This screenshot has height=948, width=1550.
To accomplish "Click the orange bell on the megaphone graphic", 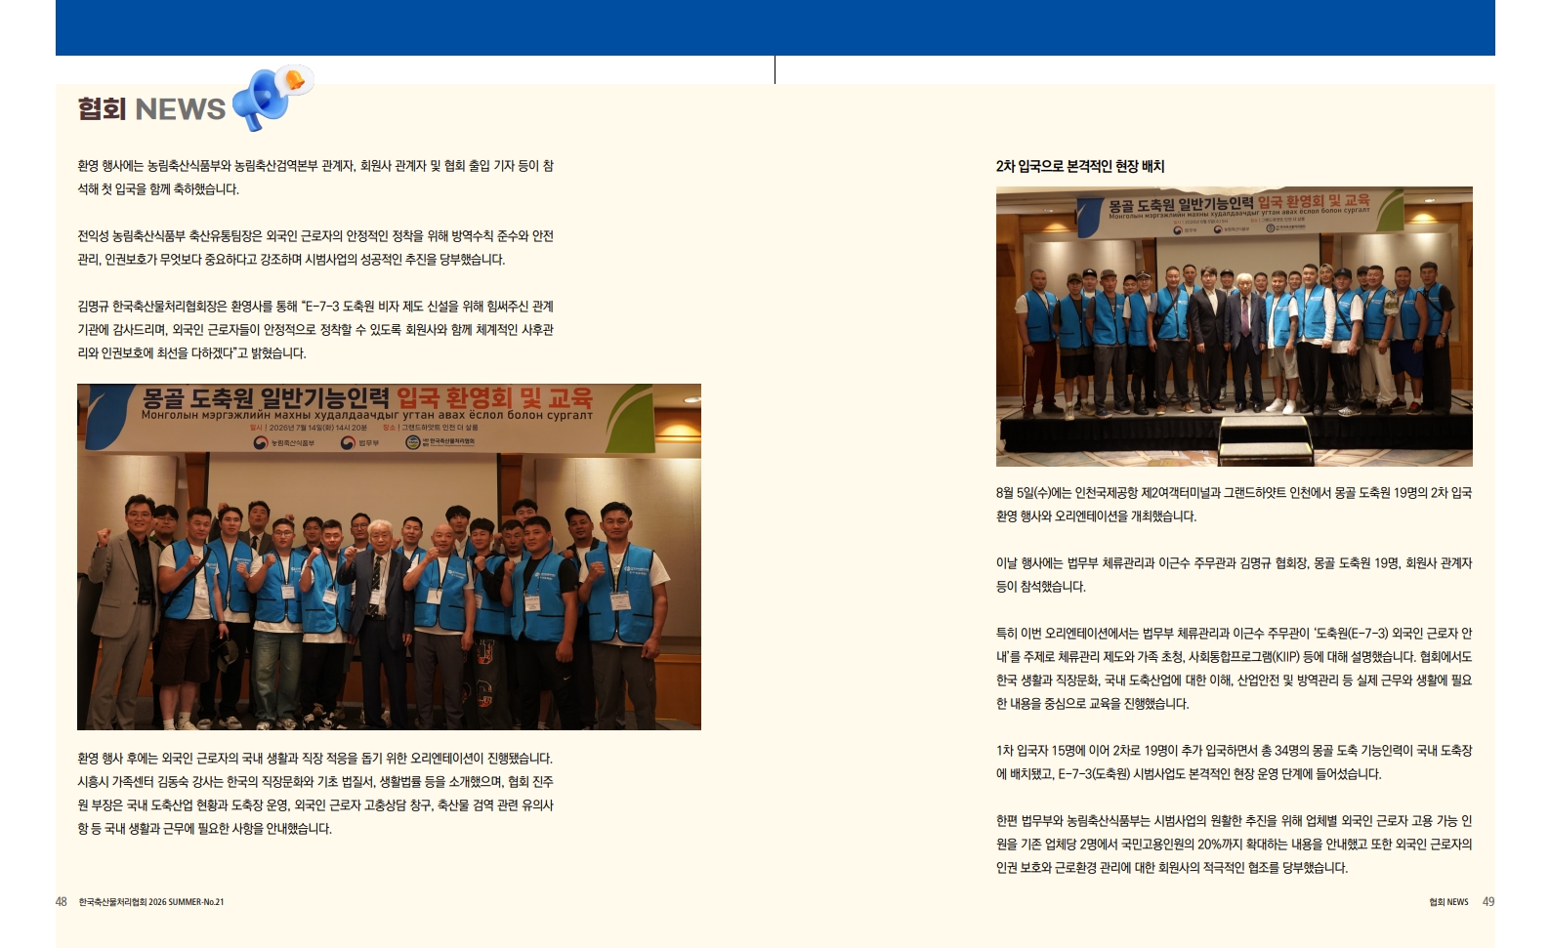I will (x=294, y=80).
